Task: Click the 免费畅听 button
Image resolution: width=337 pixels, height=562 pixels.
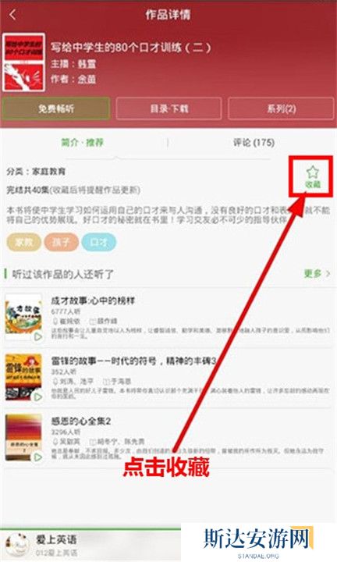Action: [x=56, y=108]
